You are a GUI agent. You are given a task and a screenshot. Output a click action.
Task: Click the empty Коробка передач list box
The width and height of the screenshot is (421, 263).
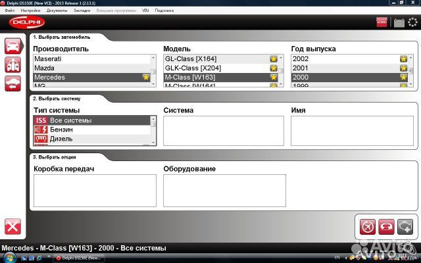[95, 191]
